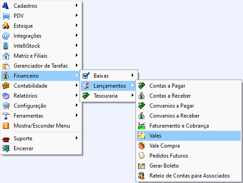Click the Vales sticky note icon
The width and height of the screenshot is (243, 183).
[x=142, y=136]
